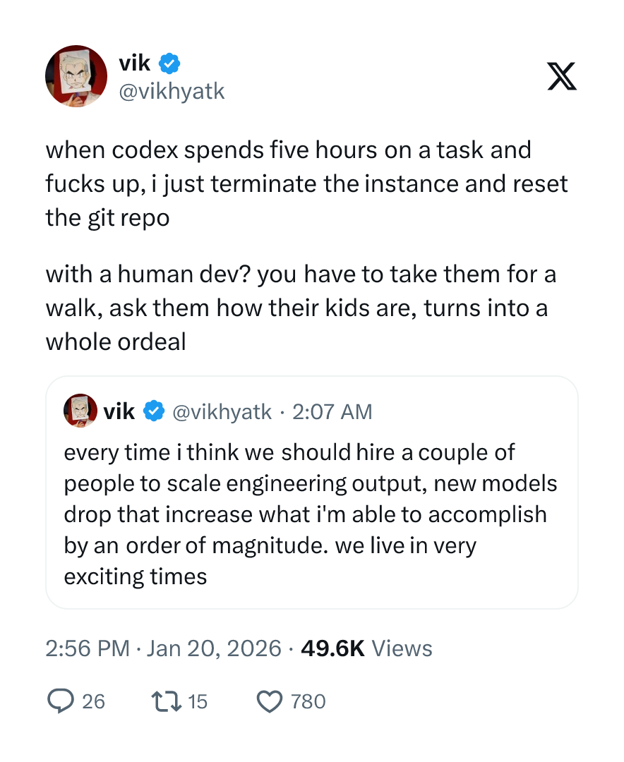
Task: Open the 2:07 AM quoted tweet timestamp
Action: pyautogui.click(x=332, y=411)
